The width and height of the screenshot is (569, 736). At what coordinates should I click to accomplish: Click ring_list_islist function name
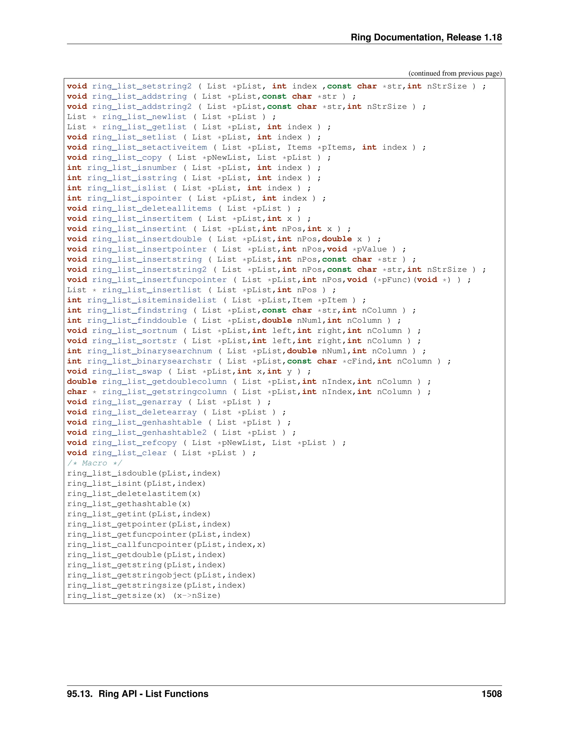tap(127, 188)
